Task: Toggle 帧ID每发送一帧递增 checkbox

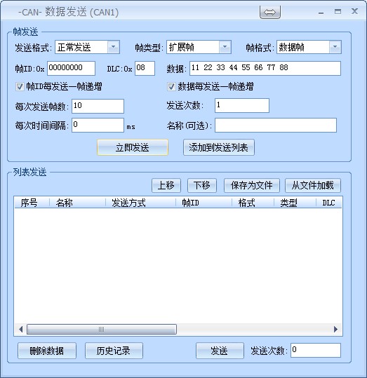Action: pyautogui.click(x=20, y=86)
